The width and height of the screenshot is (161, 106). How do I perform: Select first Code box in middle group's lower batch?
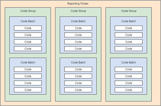(x=78, y=69)
